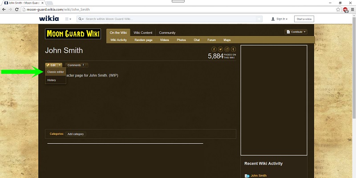Open the Photos link
The height and width of the screenshot is (178, 356).
(x=182, y=40)
